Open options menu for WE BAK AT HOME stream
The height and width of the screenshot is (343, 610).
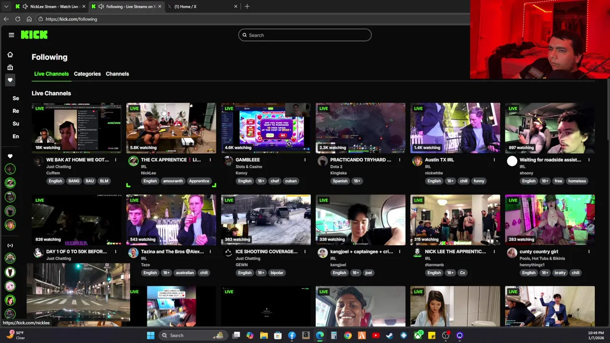(115, 160)
